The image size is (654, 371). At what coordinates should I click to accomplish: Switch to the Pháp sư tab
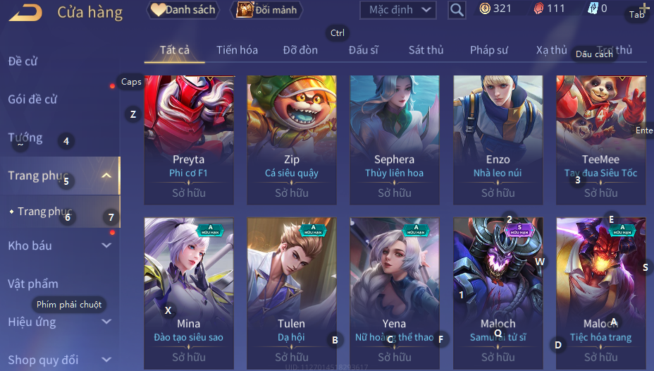click(489, 50)
